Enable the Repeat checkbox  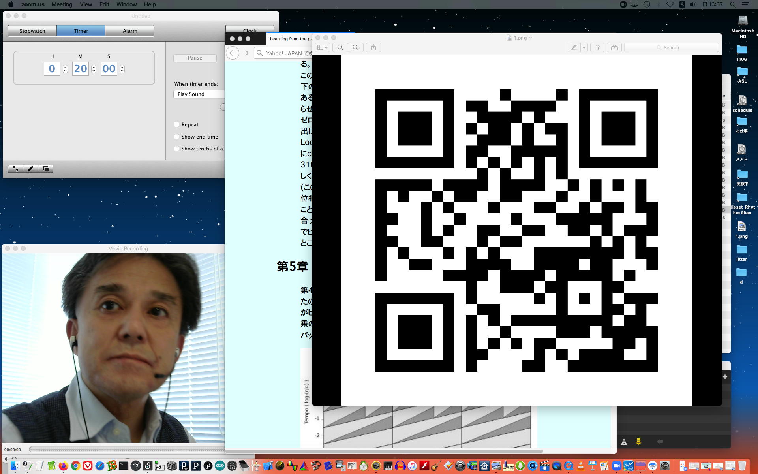point(176,124)
